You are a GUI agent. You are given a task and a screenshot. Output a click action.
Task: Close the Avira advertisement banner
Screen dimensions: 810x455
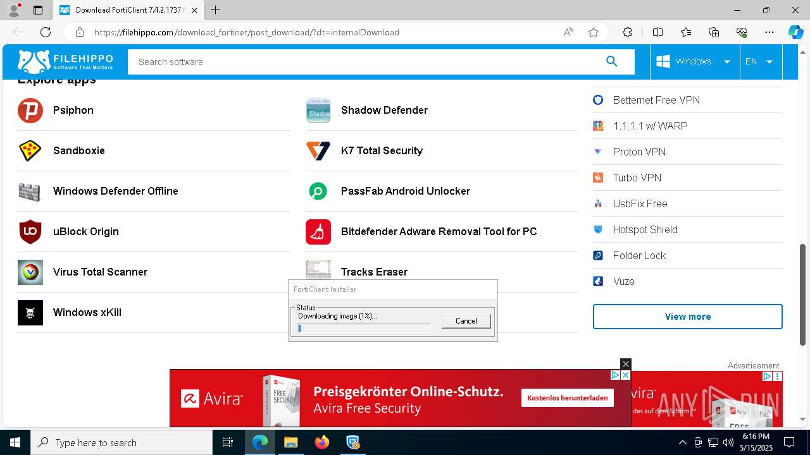pos(626,364)
